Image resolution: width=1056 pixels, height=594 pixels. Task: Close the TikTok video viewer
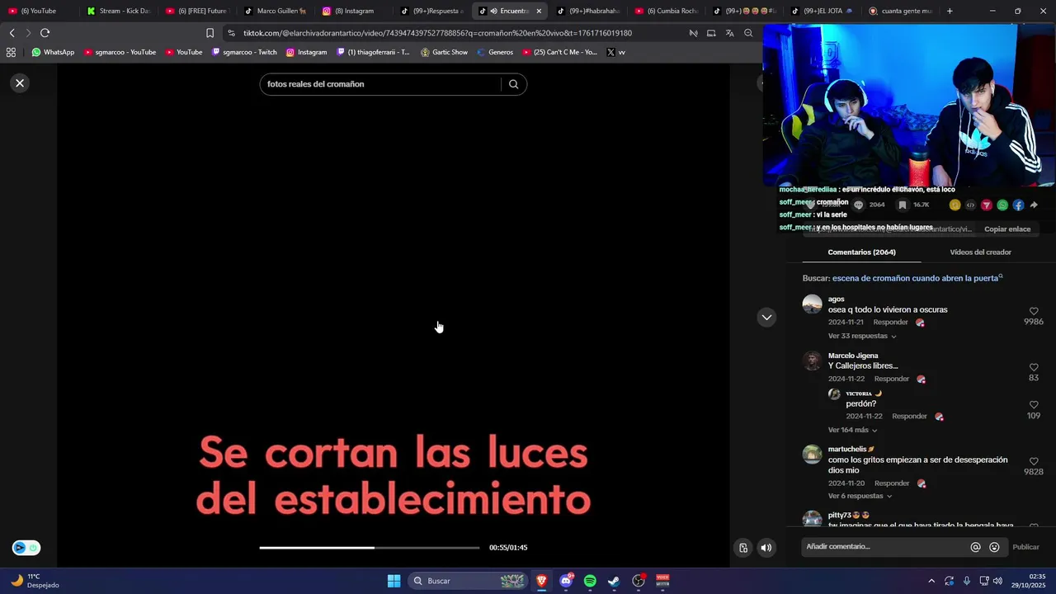click(20, 83)
